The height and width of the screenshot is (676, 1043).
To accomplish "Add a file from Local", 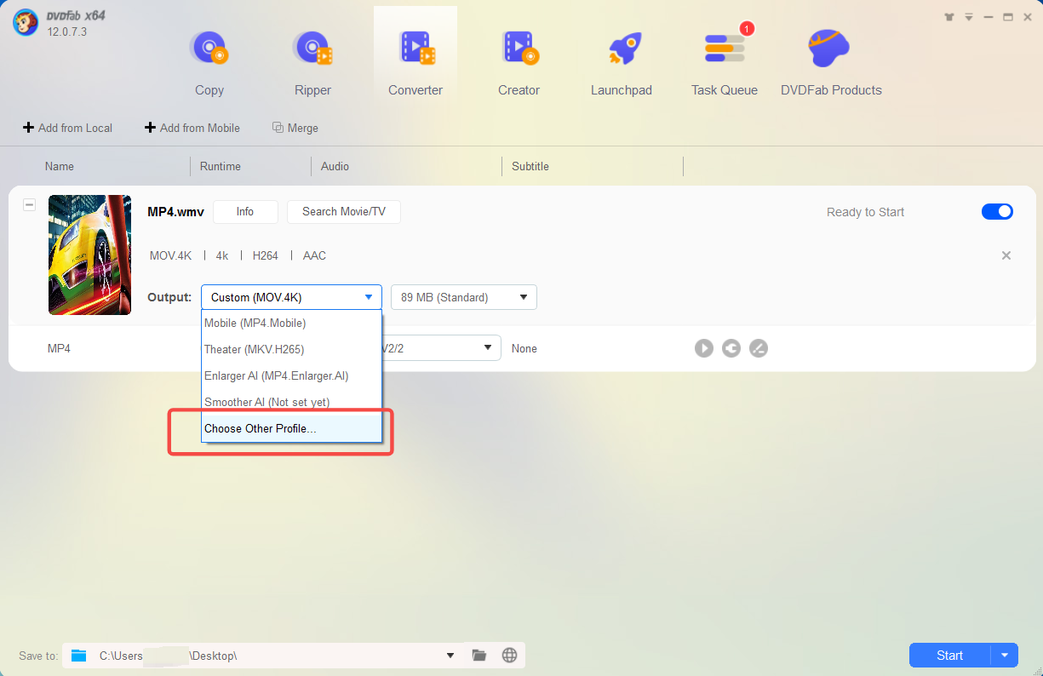I will tap(67, 128).
